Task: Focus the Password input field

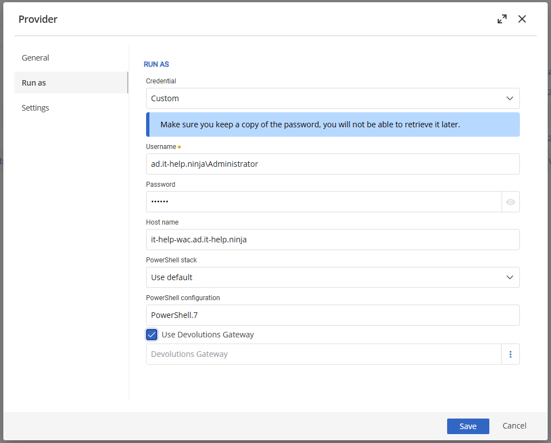Action: click(x=323, y=202)
